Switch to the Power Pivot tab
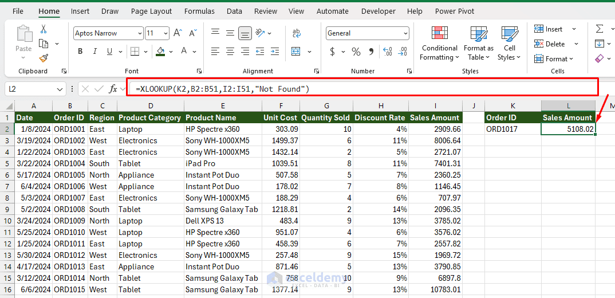 click(x=455, y=11)
